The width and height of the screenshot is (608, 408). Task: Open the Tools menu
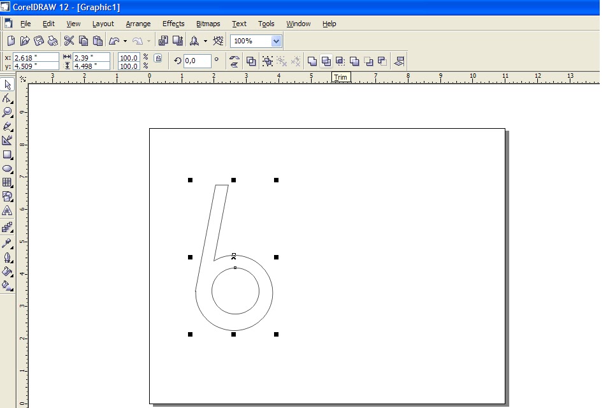pos(266,24)
